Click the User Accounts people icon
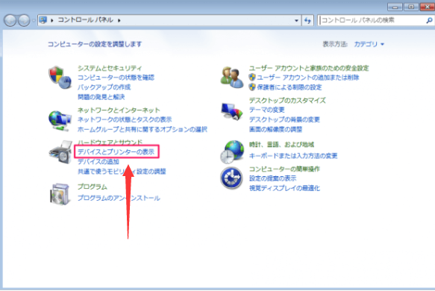 [x=232, y=78]
